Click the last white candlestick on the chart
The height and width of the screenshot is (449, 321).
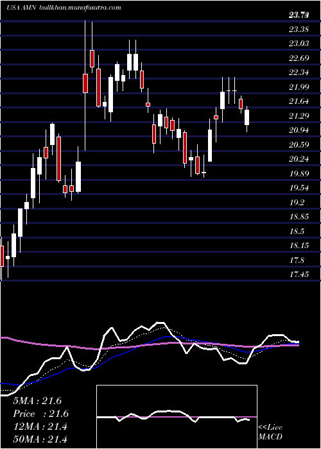(247, 117)
